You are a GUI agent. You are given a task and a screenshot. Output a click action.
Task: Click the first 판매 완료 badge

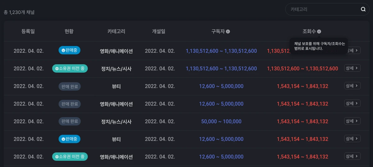click(70, 86)
